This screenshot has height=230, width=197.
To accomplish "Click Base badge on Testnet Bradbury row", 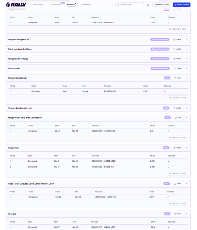I will pyautogui.click(x=166, y=108).
